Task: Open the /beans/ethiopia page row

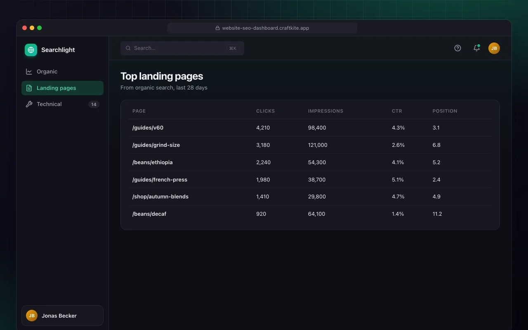Action: pyautogui.click(x=310, y=163)
